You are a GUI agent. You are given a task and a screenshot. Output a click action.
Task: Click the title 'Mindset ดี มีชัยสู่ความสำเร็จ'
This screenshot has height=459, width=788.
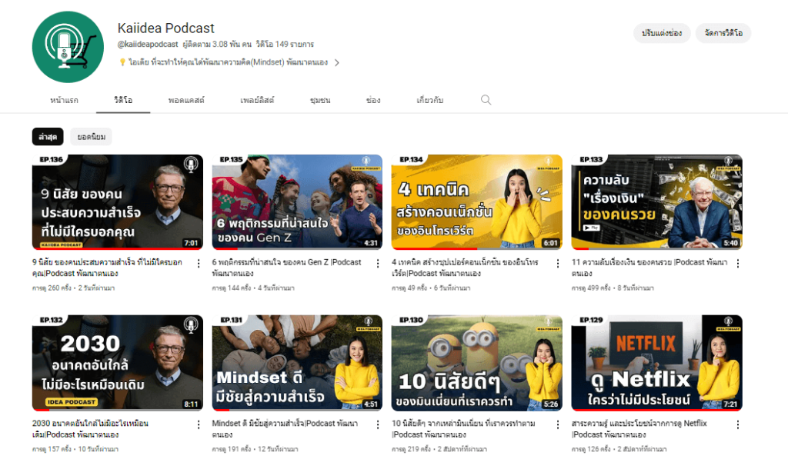285,429
